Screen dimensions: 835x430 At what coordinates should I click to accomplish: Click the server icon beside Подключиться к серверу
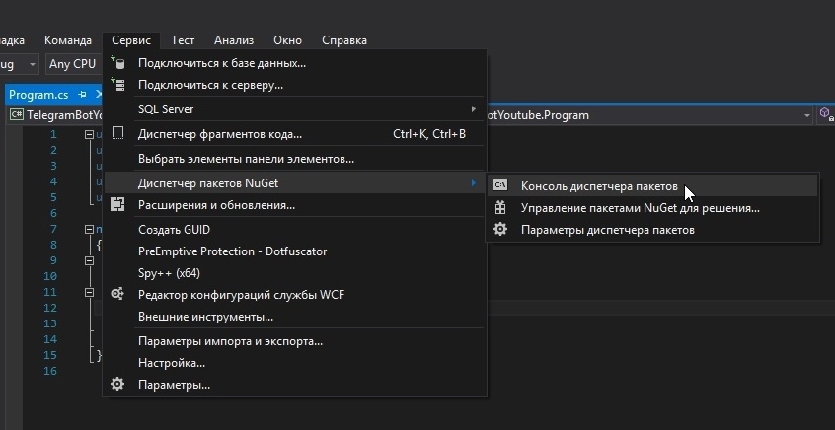(x=117, y=85)
